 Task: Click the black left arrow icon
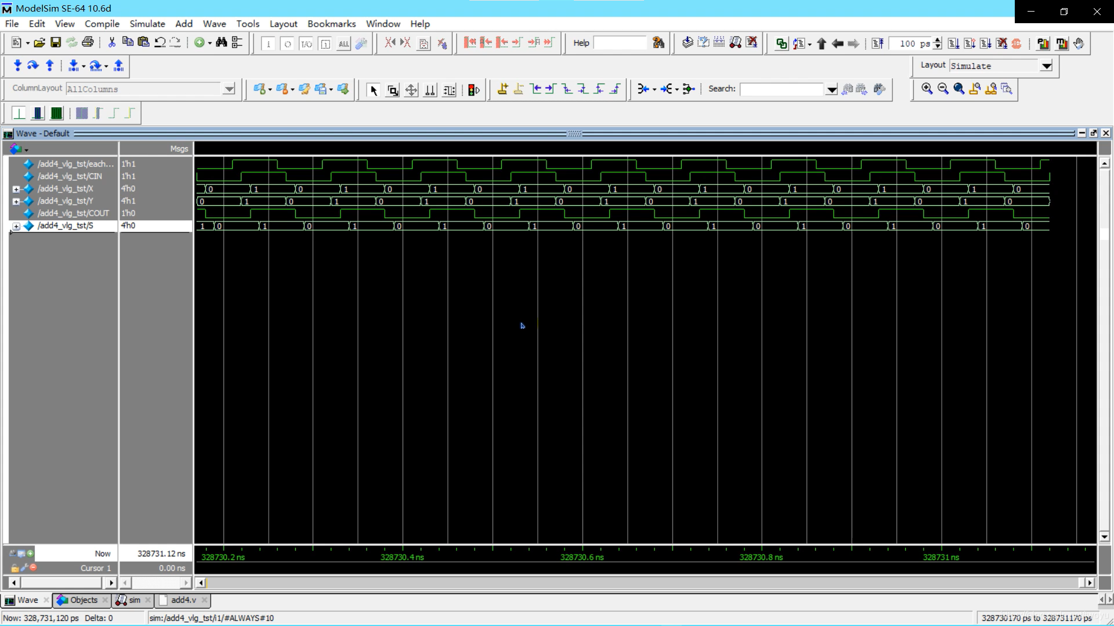click(x=837, y=43)
